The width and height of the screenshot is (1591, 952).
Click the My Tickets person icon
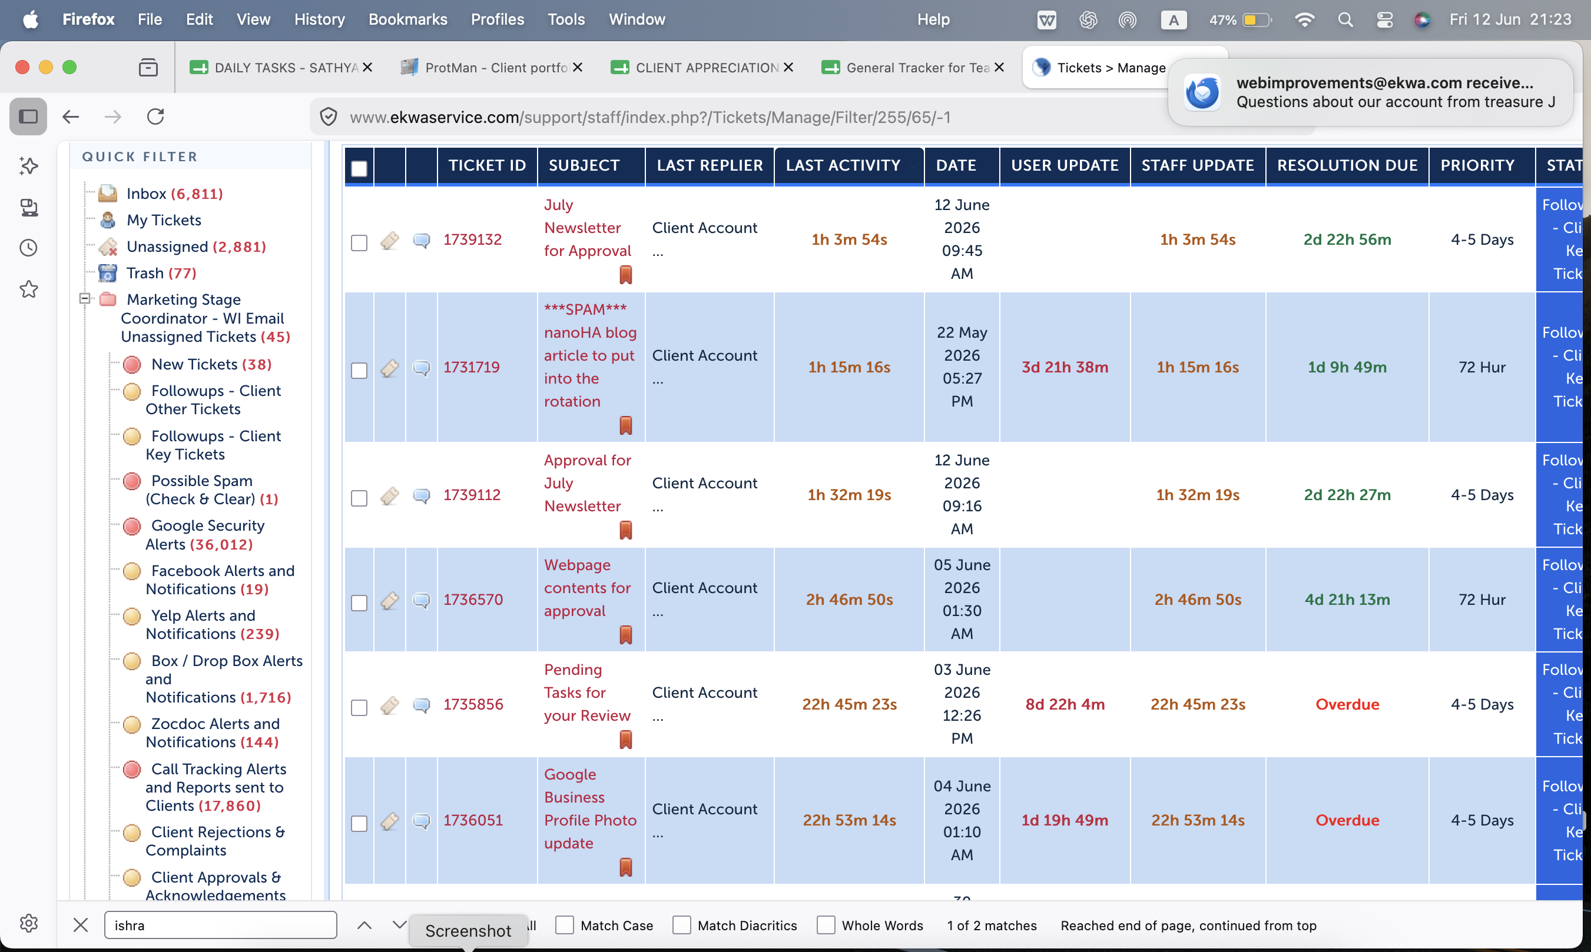point(108,220)
